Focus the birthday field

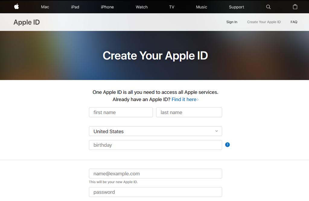tap(155, 145)
